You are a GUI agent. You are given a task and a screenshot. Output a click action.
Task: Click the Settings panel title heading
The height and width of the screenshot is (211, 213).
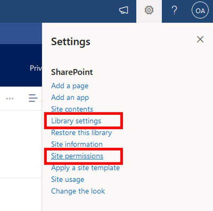click(71, 42)
